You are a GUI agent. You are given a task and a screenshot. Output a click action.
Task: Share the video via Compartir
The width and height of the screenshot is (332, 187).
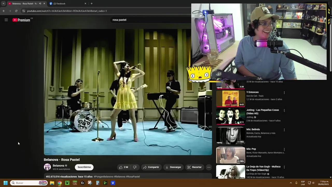[151, 167]
